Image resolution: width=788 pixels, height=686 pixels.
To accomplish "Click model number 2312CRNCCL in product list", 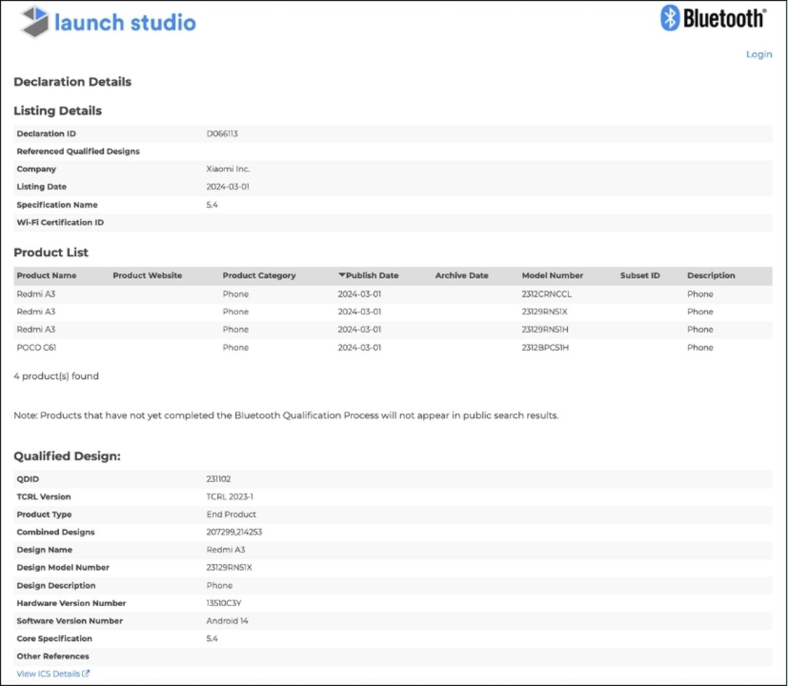I will 546,294.
